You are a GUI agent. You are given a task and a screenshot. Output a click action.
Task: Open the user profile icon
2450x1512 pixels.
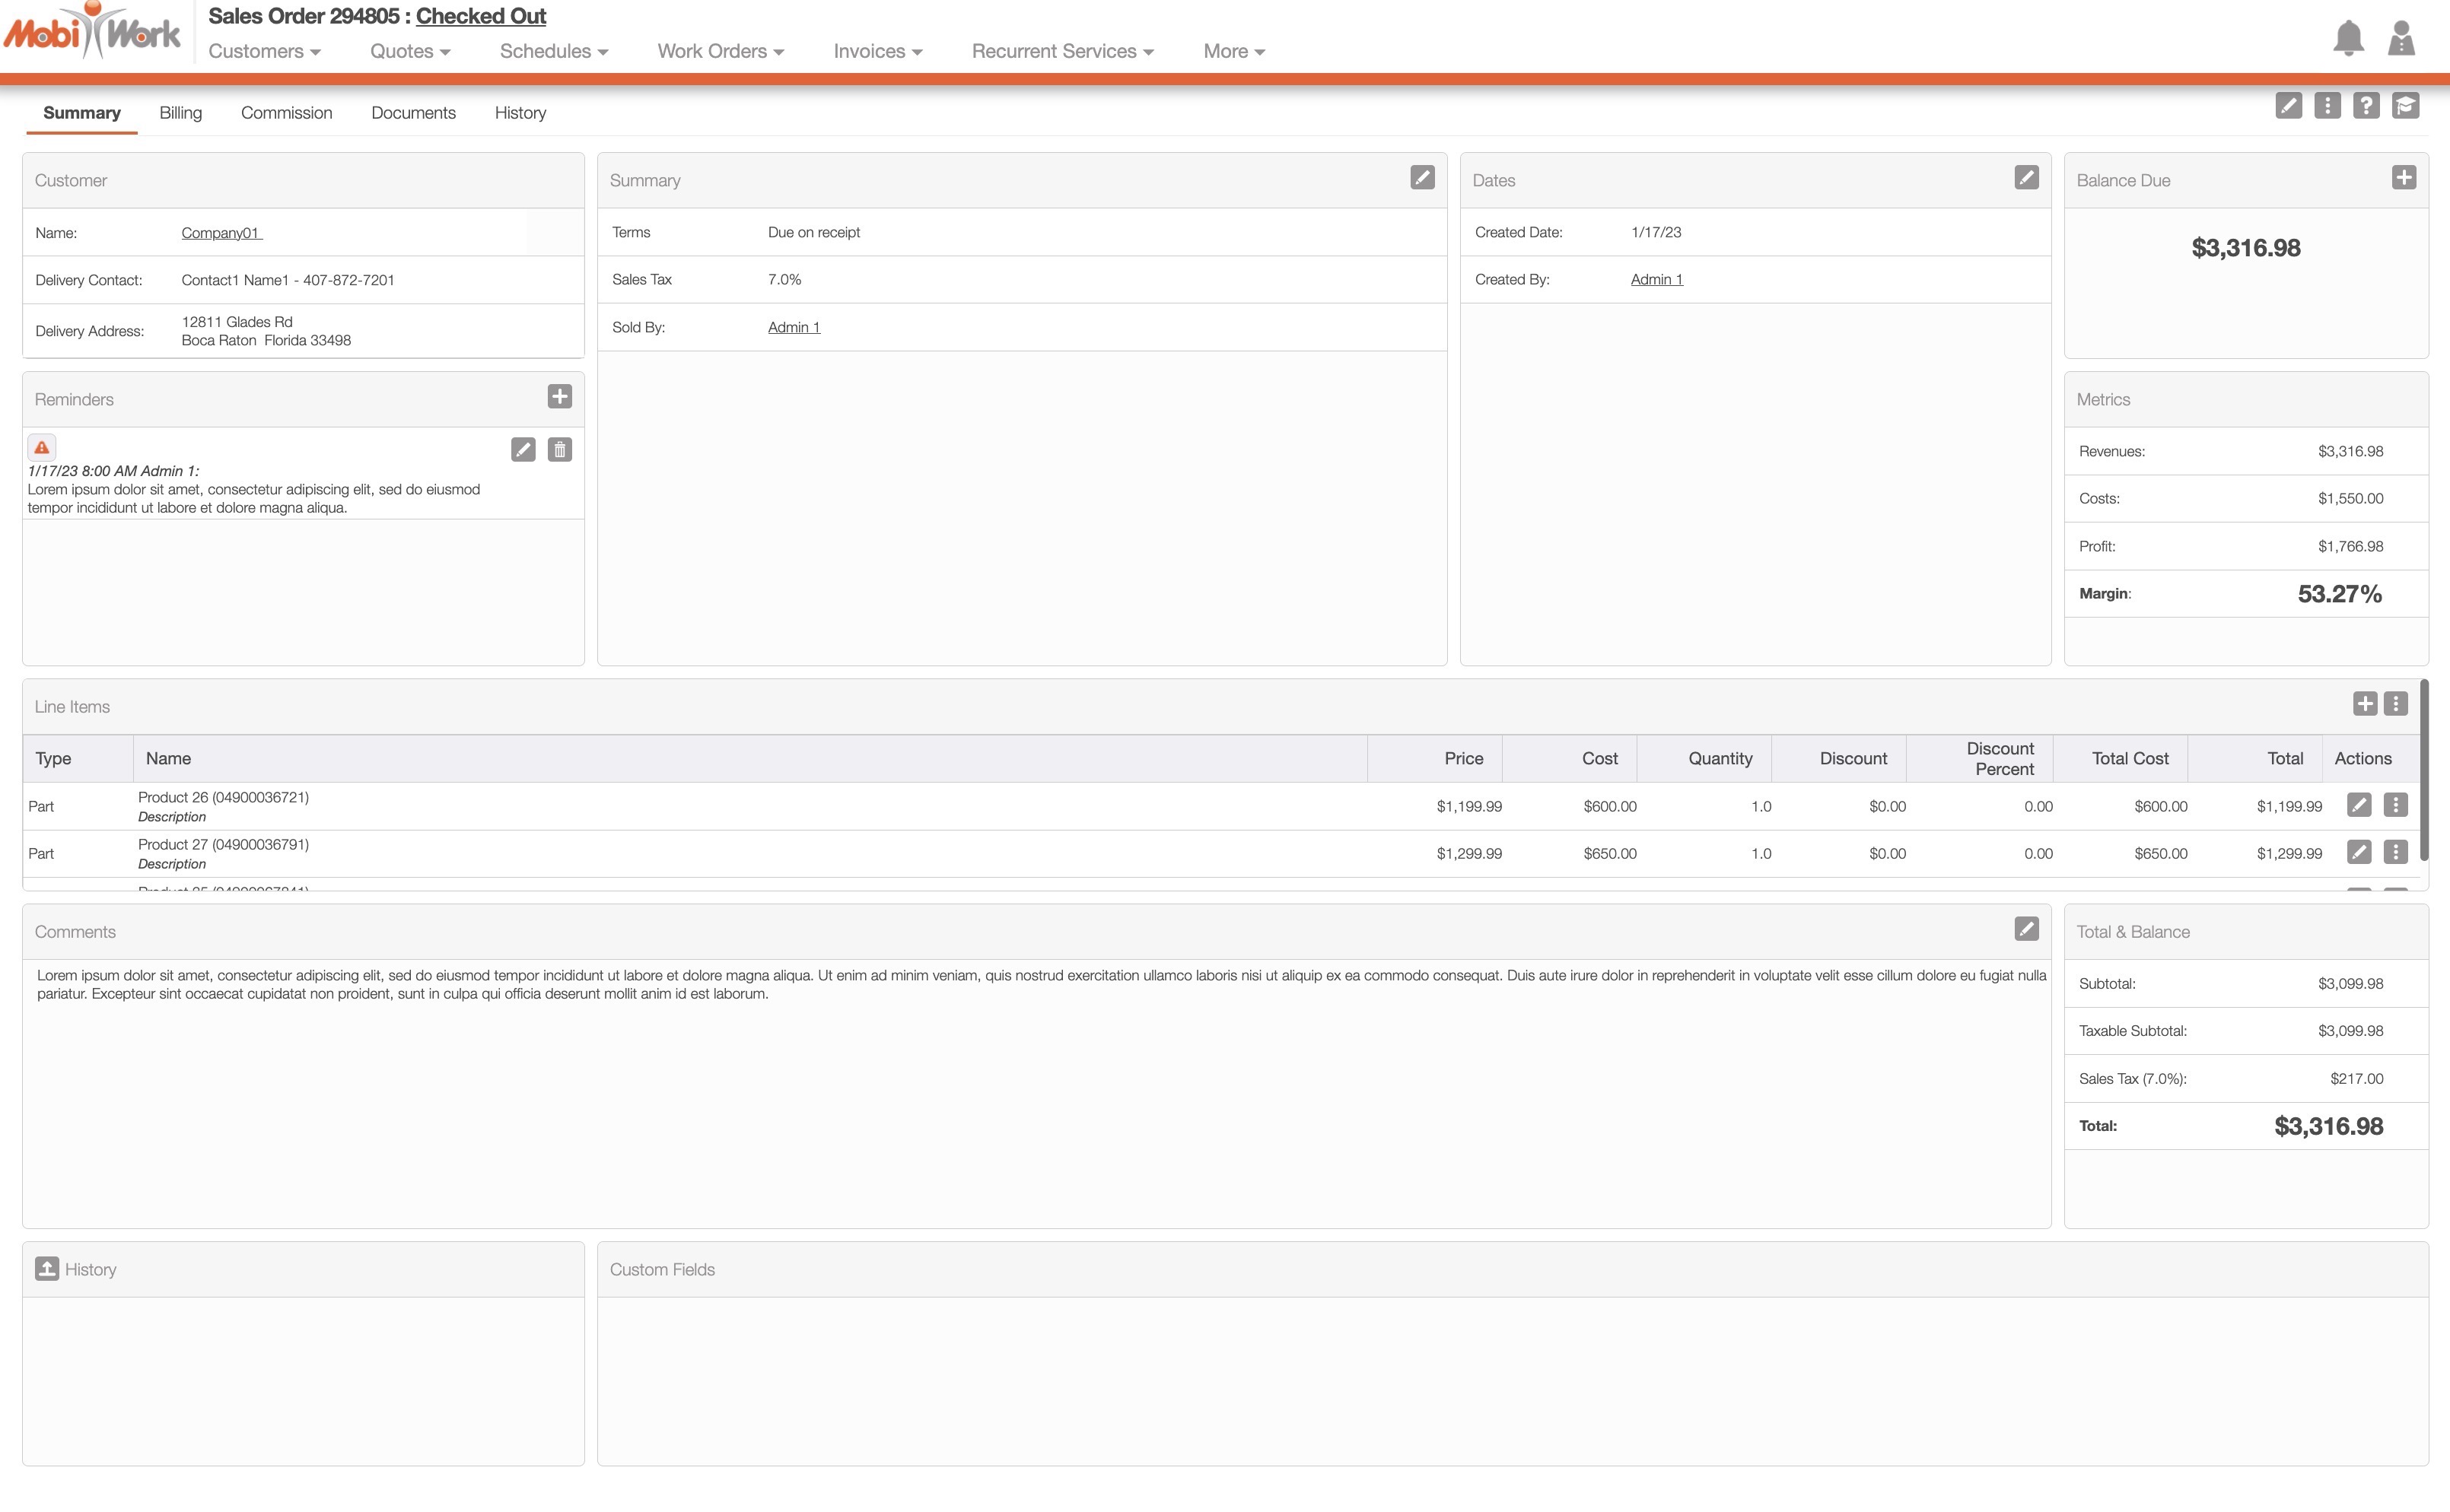coord(2401,38)
